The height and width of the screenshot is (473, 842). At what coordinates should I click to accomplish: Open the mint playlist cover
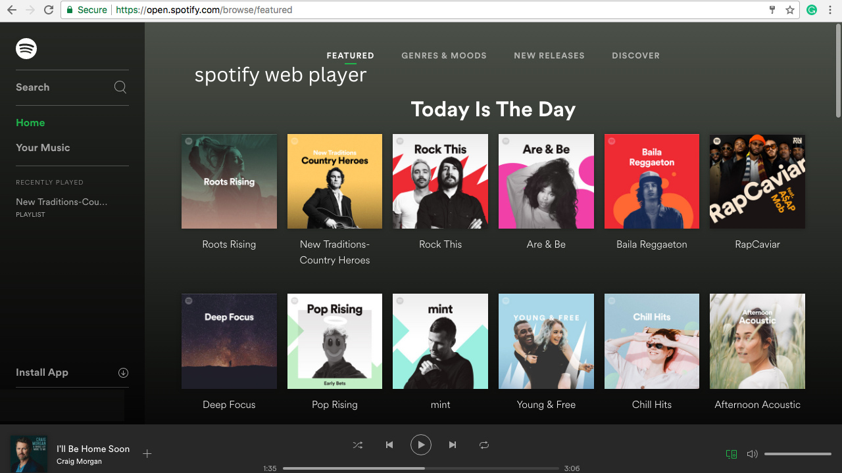coord(441,341)
